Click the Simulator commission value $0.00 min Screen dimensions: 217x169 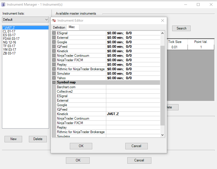[x=133, y=74]
